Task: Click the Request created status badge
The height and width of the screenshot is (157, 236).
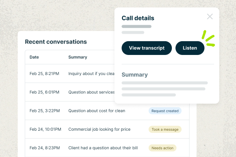Action: click(165, 111)
